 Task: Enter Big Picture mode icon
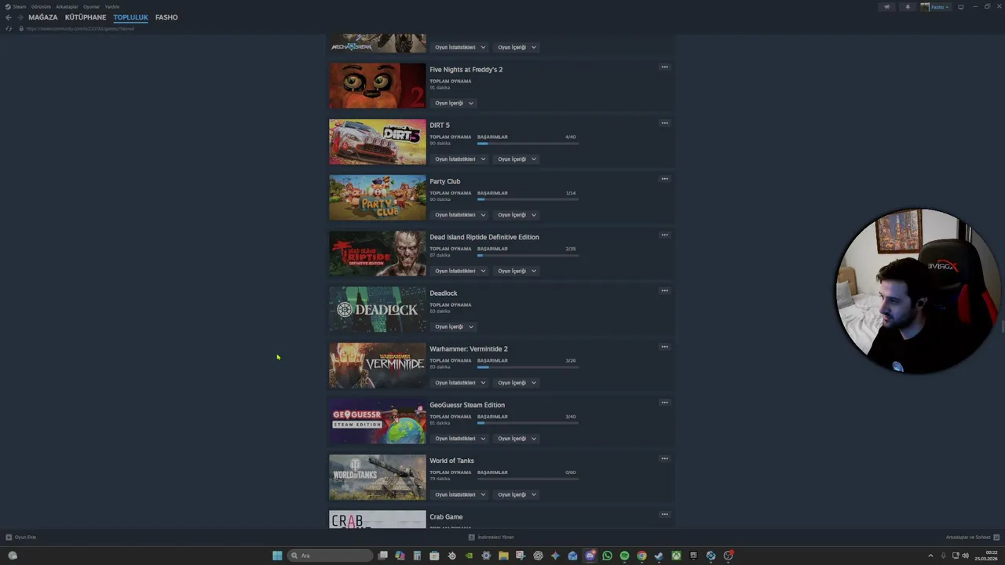(960, 7)
